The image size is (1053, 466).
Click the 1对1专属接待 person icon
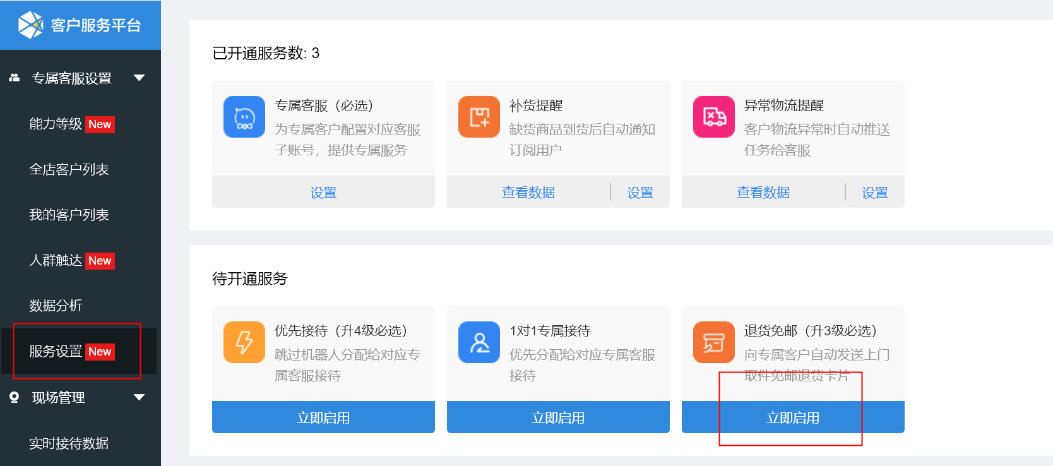(x=479, y=342)
